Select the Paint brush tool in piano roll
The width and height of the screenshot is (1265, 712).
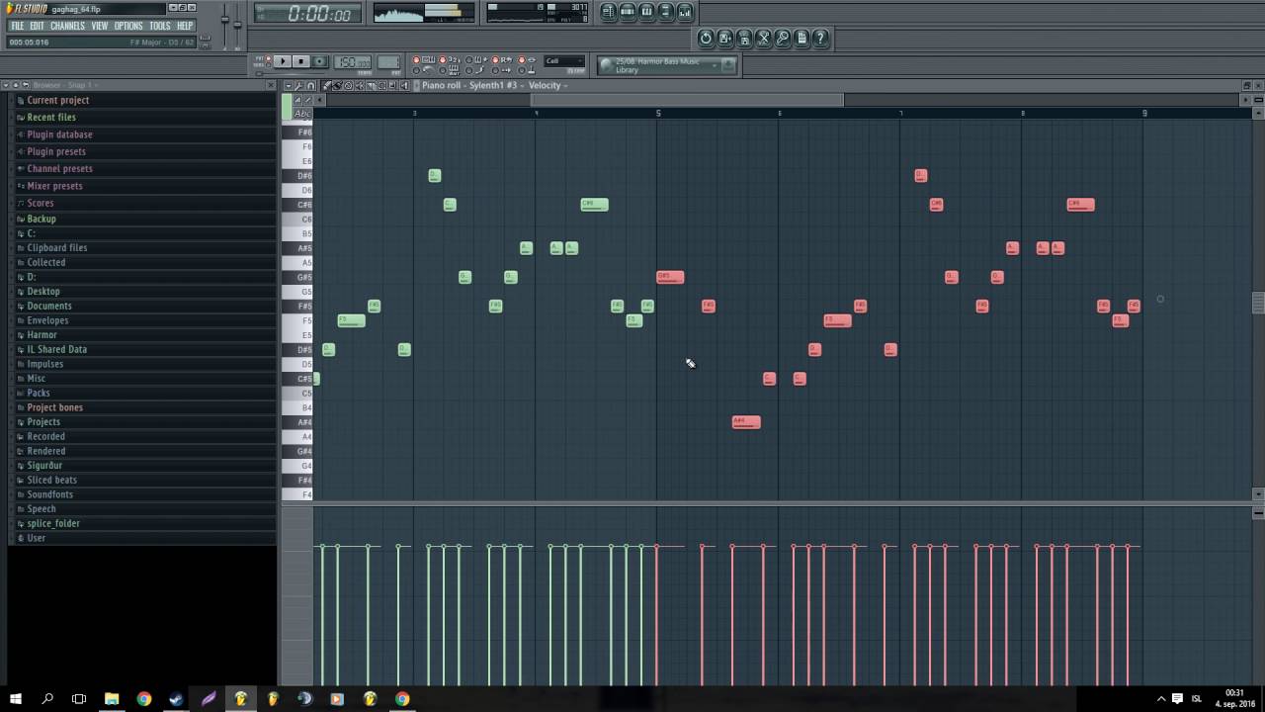click(337, 85)
